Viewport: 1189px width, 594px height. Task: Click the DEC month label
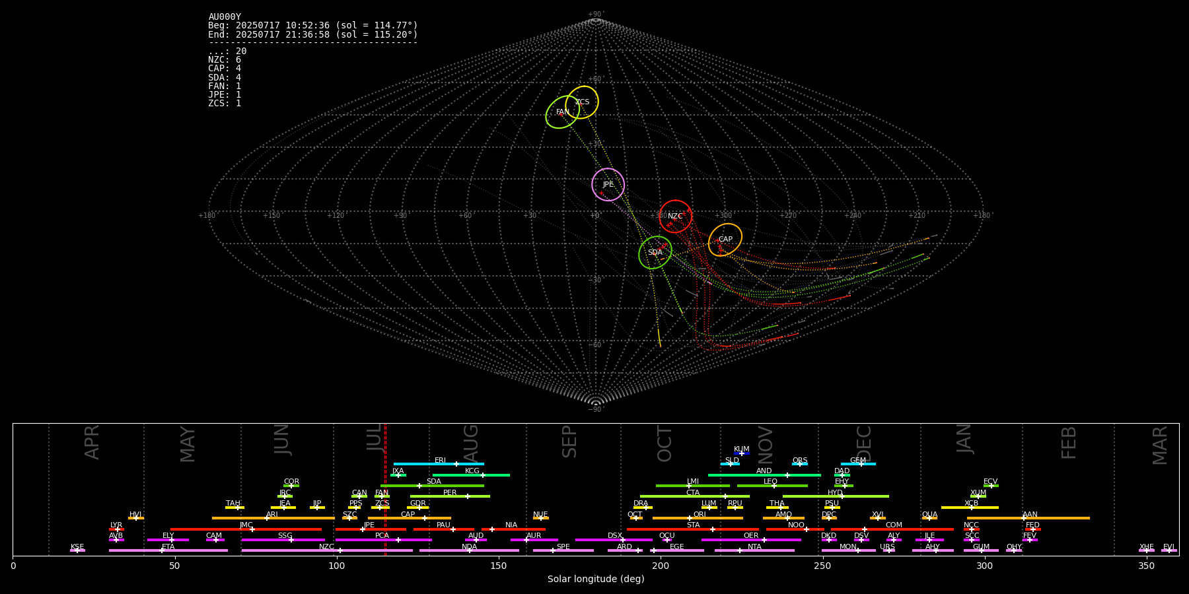click(864, 444)
